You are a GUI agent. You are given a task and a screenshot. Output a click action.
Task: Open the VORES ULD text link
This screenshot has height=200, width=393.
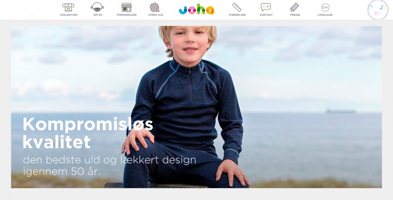[156, 15]
